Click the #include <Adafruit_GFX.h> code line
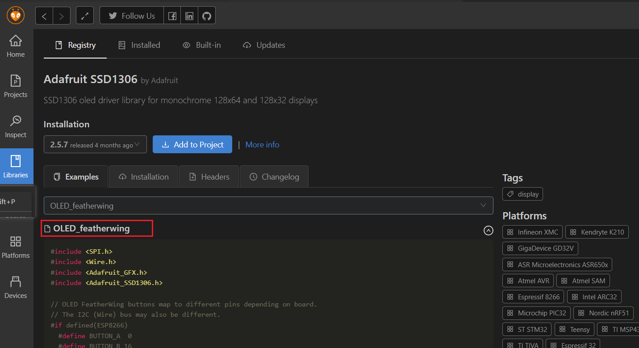Viewport: 639px width, 348px height. coord(99,273)
